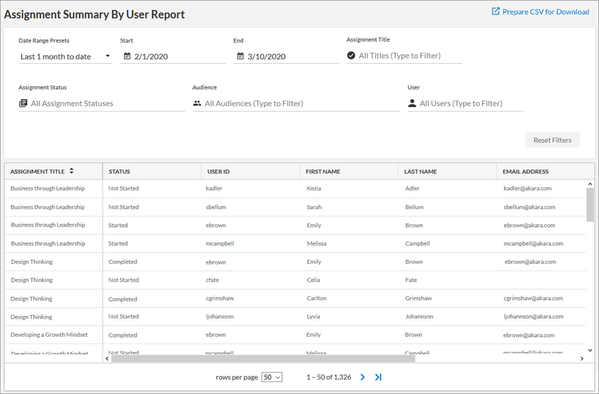599x394 pixels.
Task: Click Not Started status in Sarah Bellum's row
Action: [x=124, y=207]
